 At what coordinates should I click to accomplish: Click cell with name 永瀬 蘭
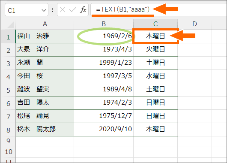point(45,63)
